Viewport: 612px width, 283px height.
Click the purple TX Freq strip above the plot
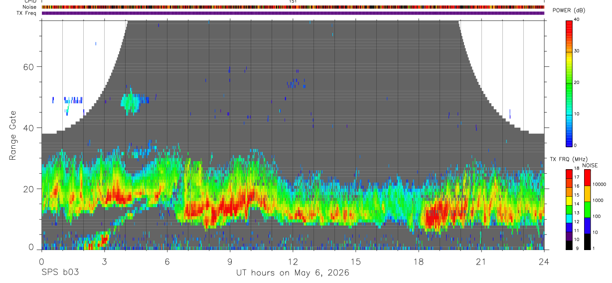pyautogui.click(x=293, y=13)
